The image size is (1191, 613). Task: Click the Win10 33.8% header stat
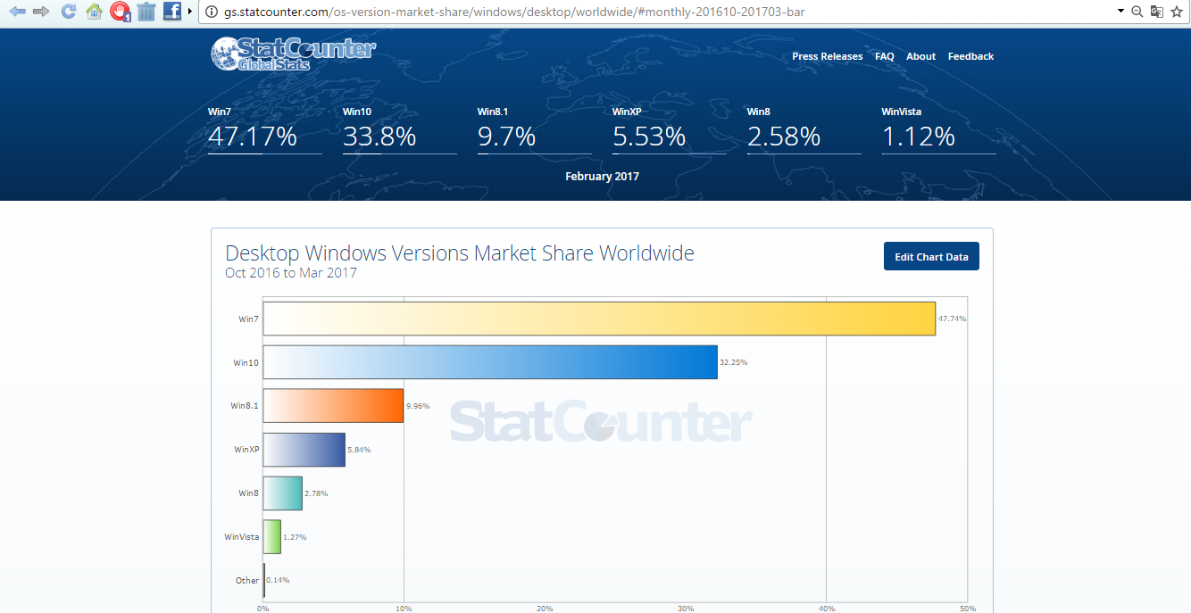(x=399, y=129)
